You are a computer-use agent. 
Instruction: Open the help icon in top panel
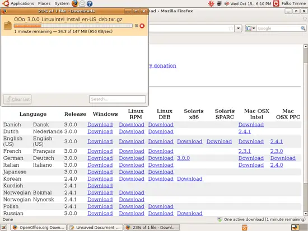coord(90,3)
